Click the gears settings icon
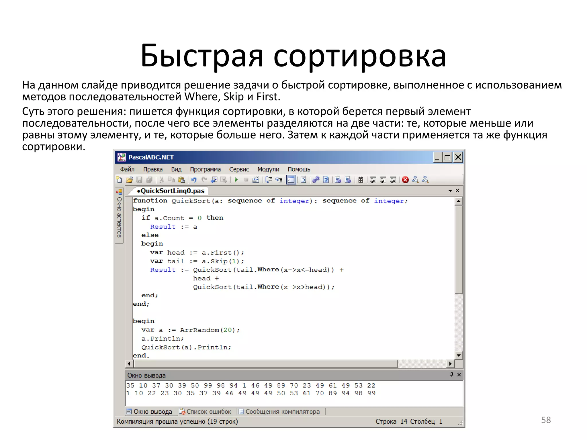Screen dimensions: 587x440 click(x=316, y=180)
